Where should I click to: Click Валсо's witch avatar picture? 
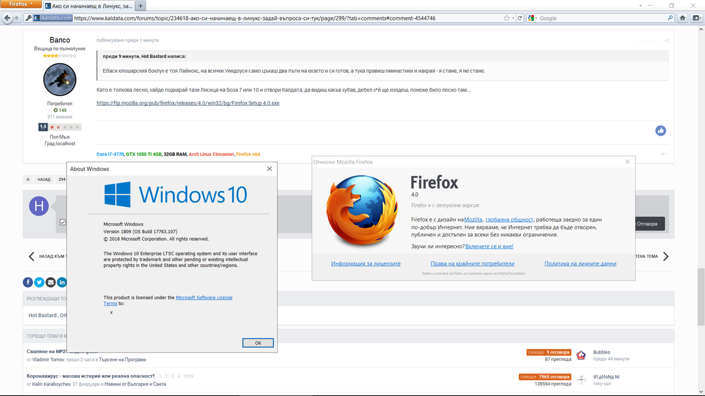click(59, 79)
